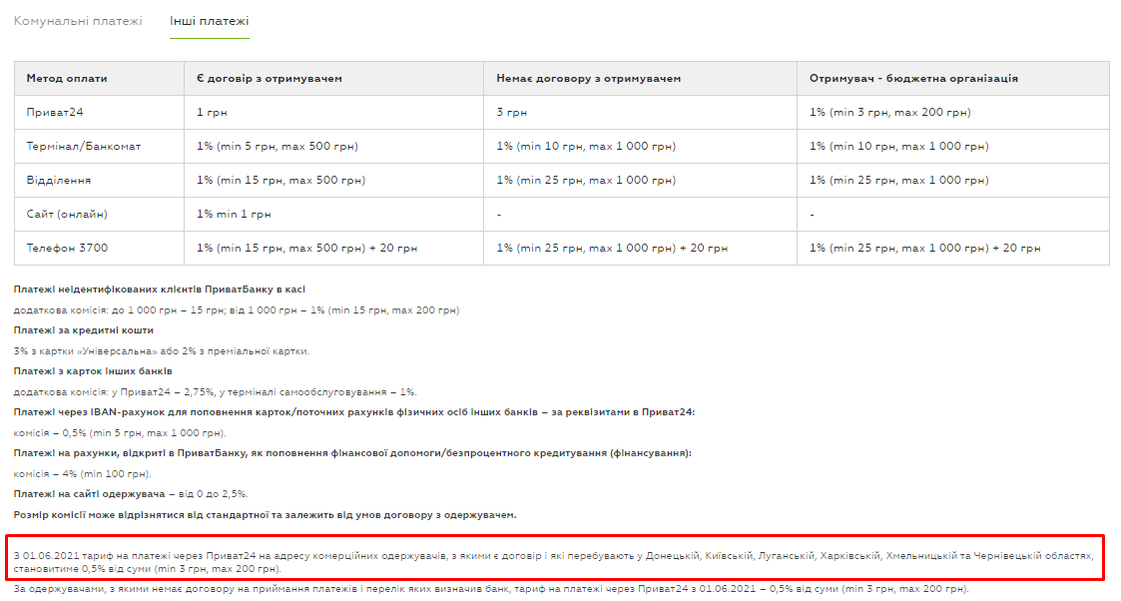Click the Платежі за кредитні кошти heading
This screenshot has height=601, width=1121.
[84, 329]
